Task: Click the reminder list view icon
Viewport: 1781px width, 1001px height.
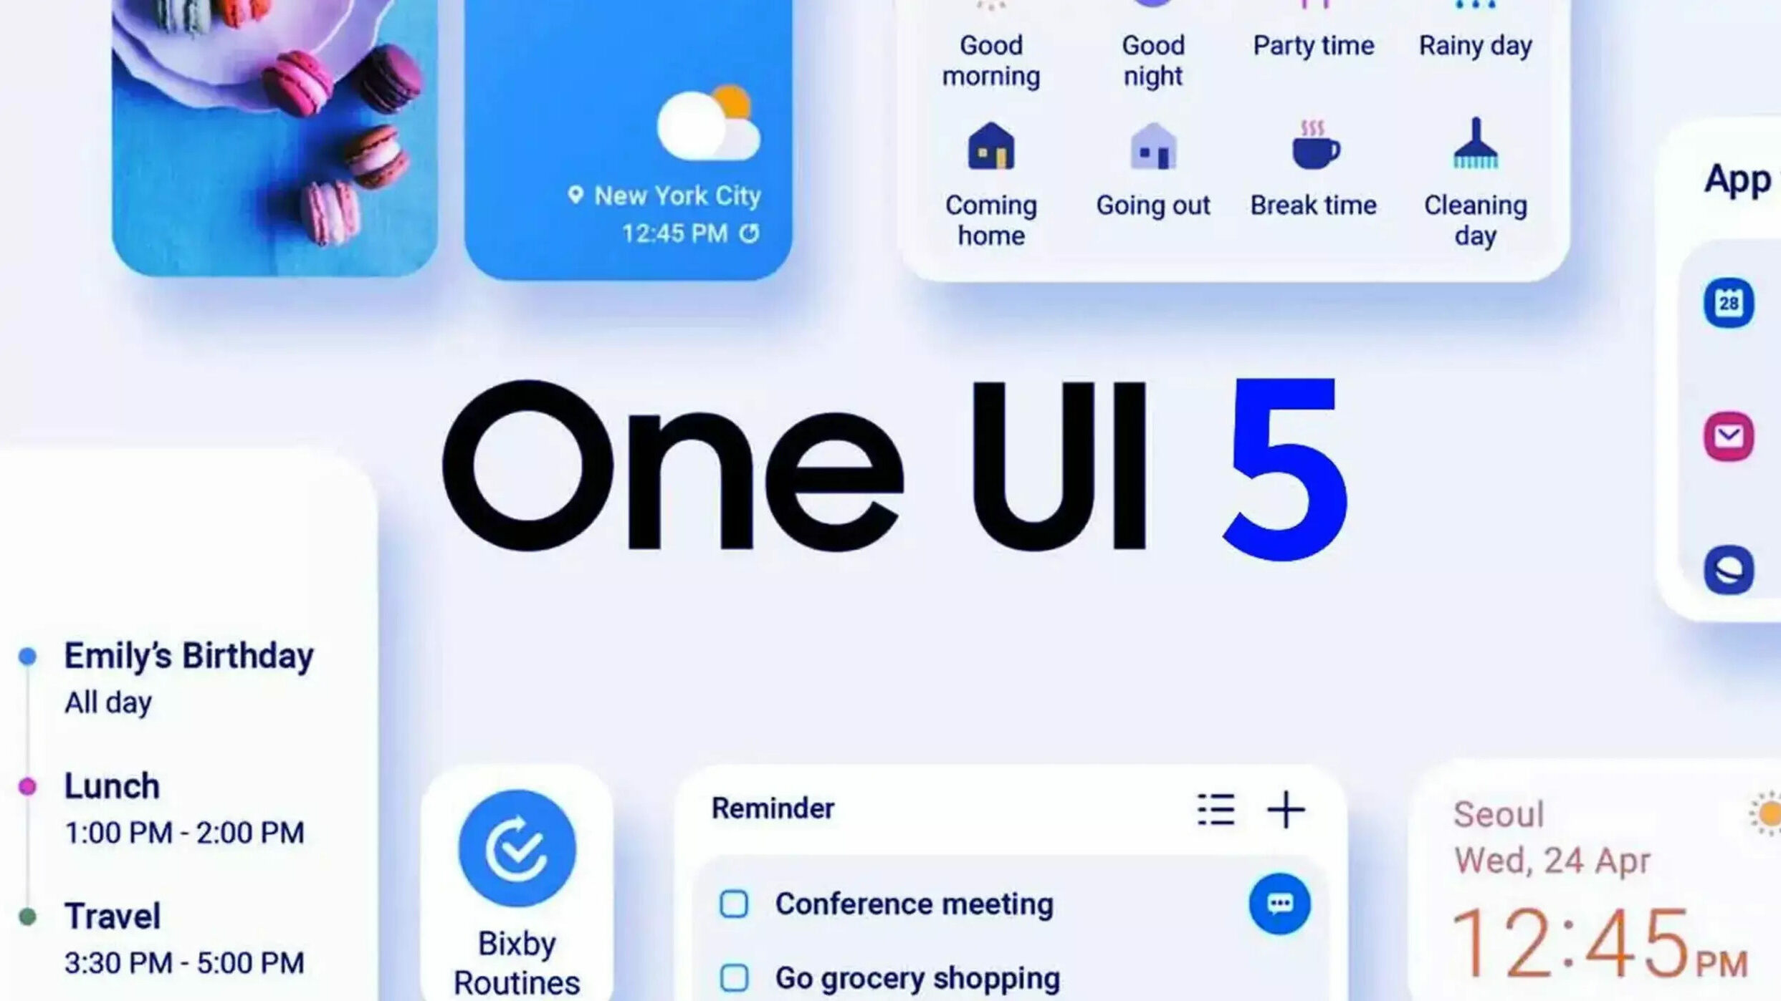Action: [1215, 808]
